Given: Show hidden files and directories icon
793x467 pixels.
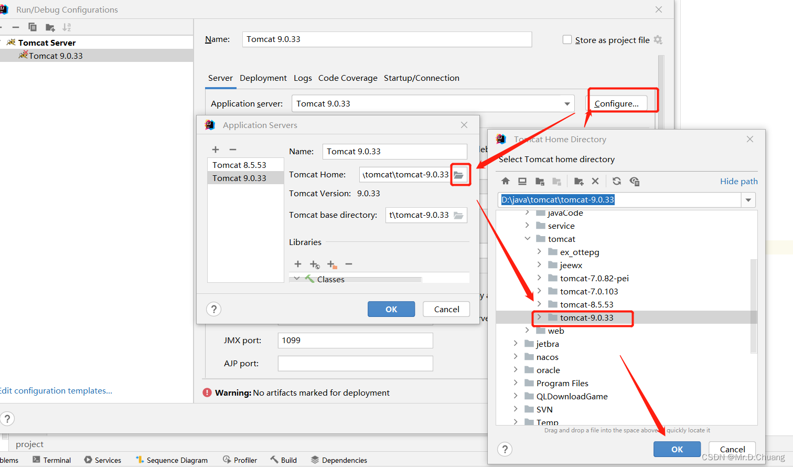Looking at the screenshot, I should point(635,181).
